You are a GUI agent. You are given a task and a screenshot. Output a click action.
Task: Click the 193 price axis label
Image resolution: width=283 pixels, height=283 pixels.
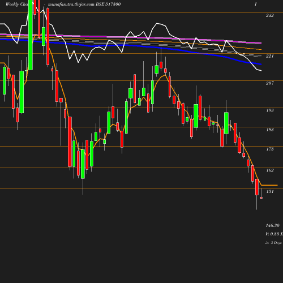(270, 110)
